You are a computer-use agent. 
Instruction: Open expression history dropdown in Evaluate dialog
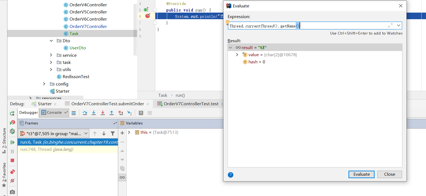(x=399, y=25)
